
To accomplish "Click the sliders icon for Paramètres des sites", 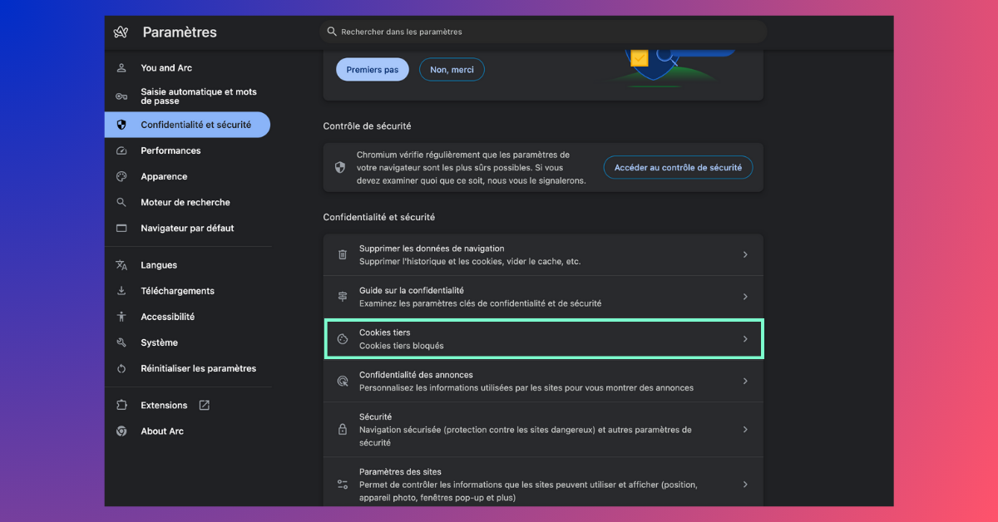I will pos(342,484).
